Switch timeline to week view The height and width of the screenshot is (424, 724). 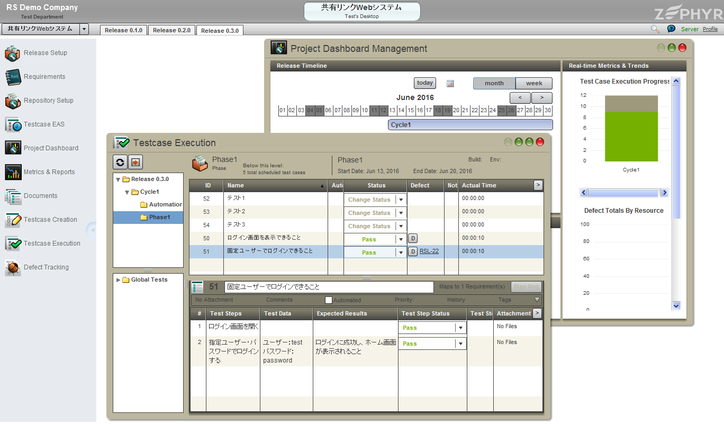coord(533,84)
